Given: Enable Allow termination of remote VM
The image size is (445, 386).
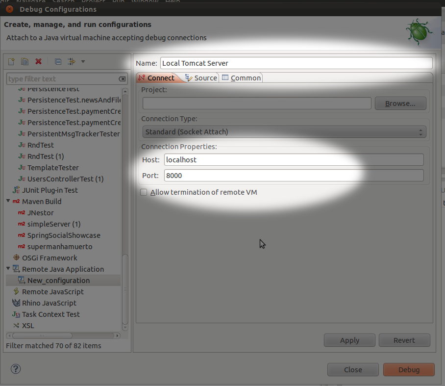Looking at the screenshot, I should [x=144, y=192].
